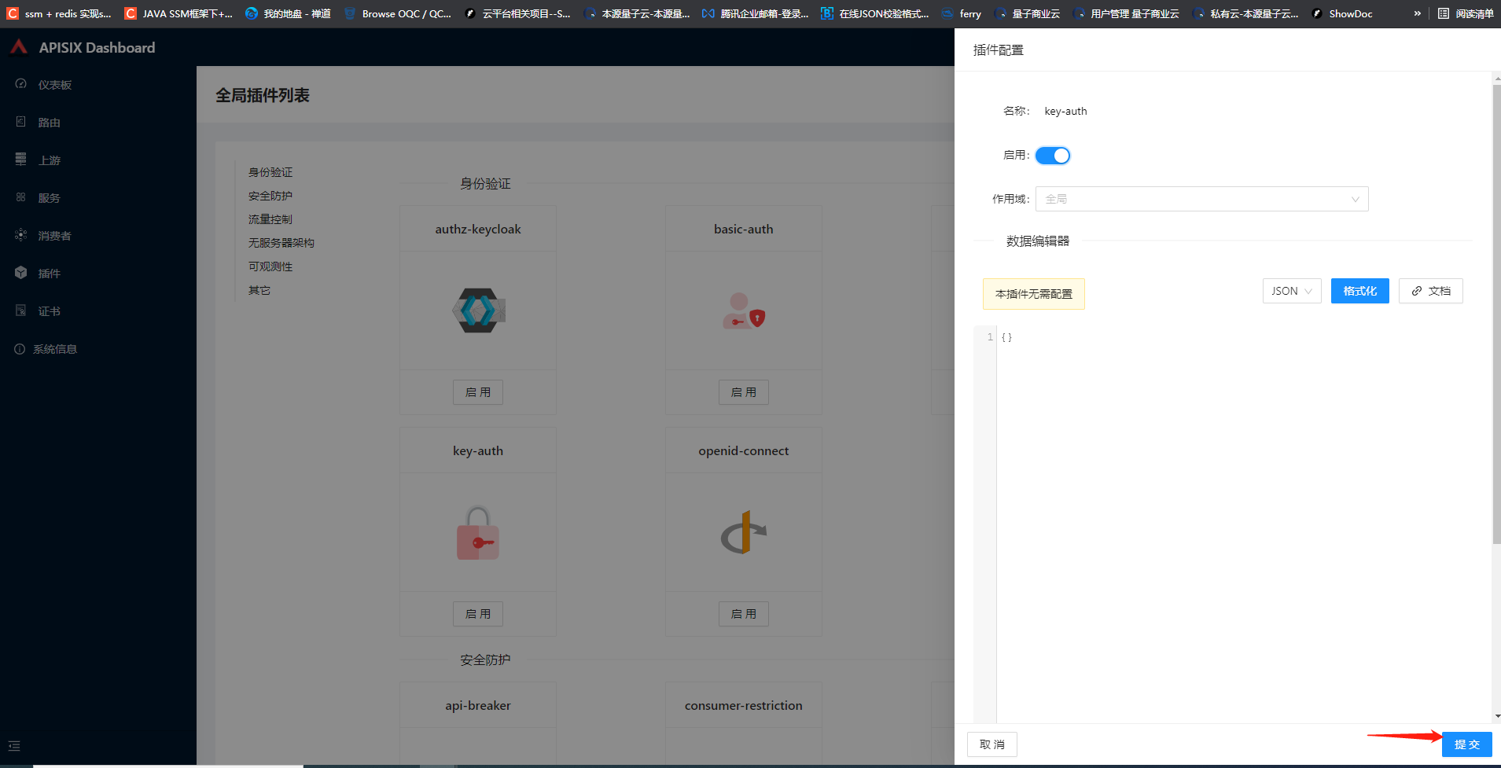
Task: Click the basic-auth plugin logo
Action: click(x=744, y=311)
